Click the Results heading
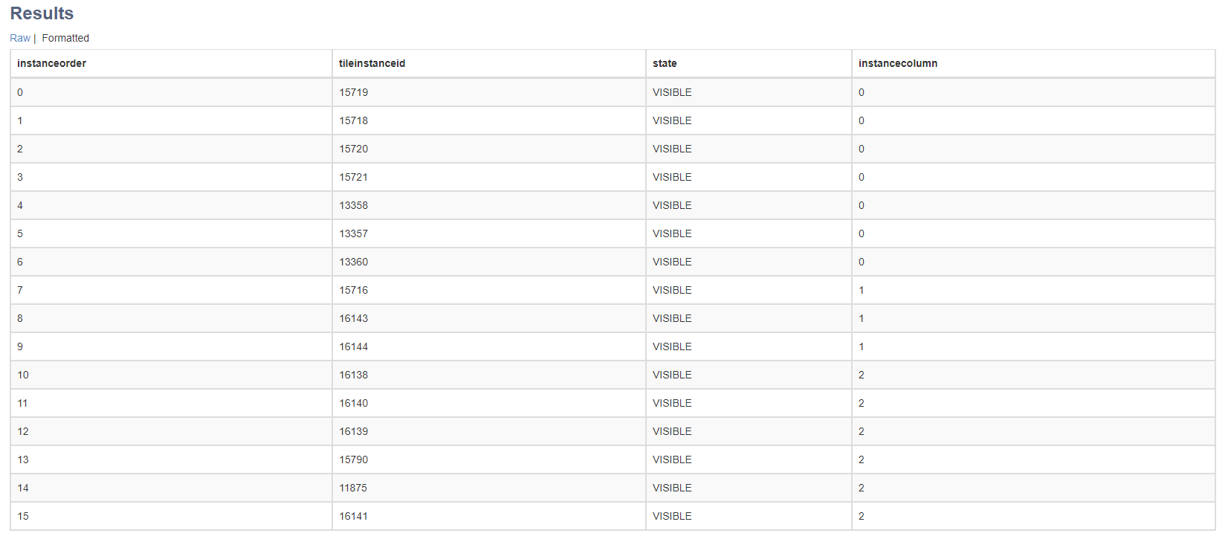The image size is (1231, 542). (x=42, y=13)
